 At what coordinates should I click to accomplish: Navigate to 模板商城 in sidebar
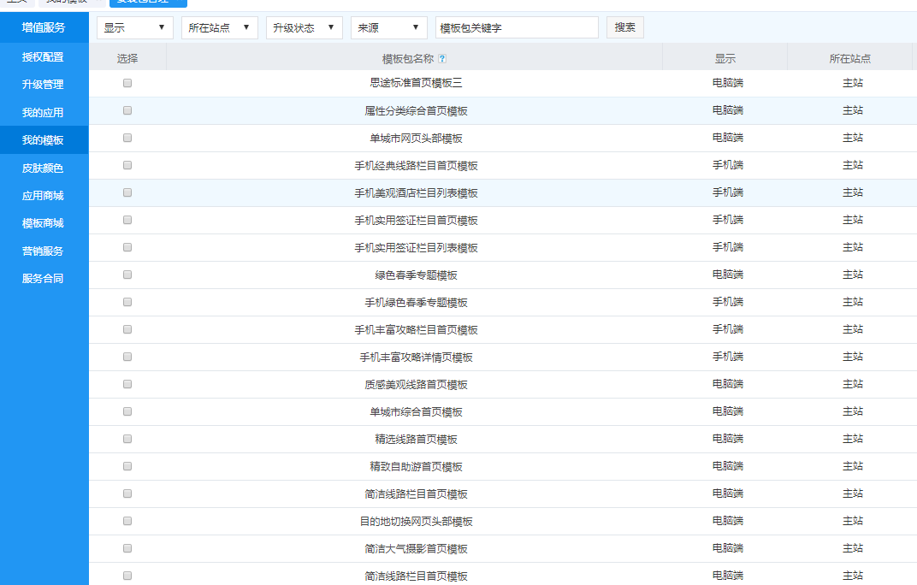pos(43,223)
